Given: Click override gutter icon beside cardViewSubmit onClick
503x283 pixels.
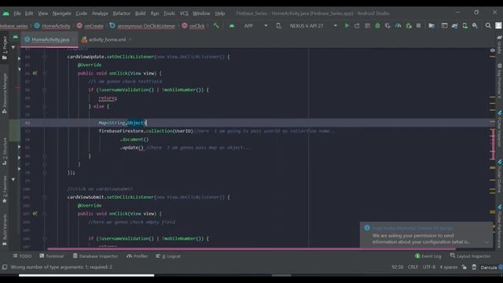Looking at the screenshot, I should click(35, 214).
